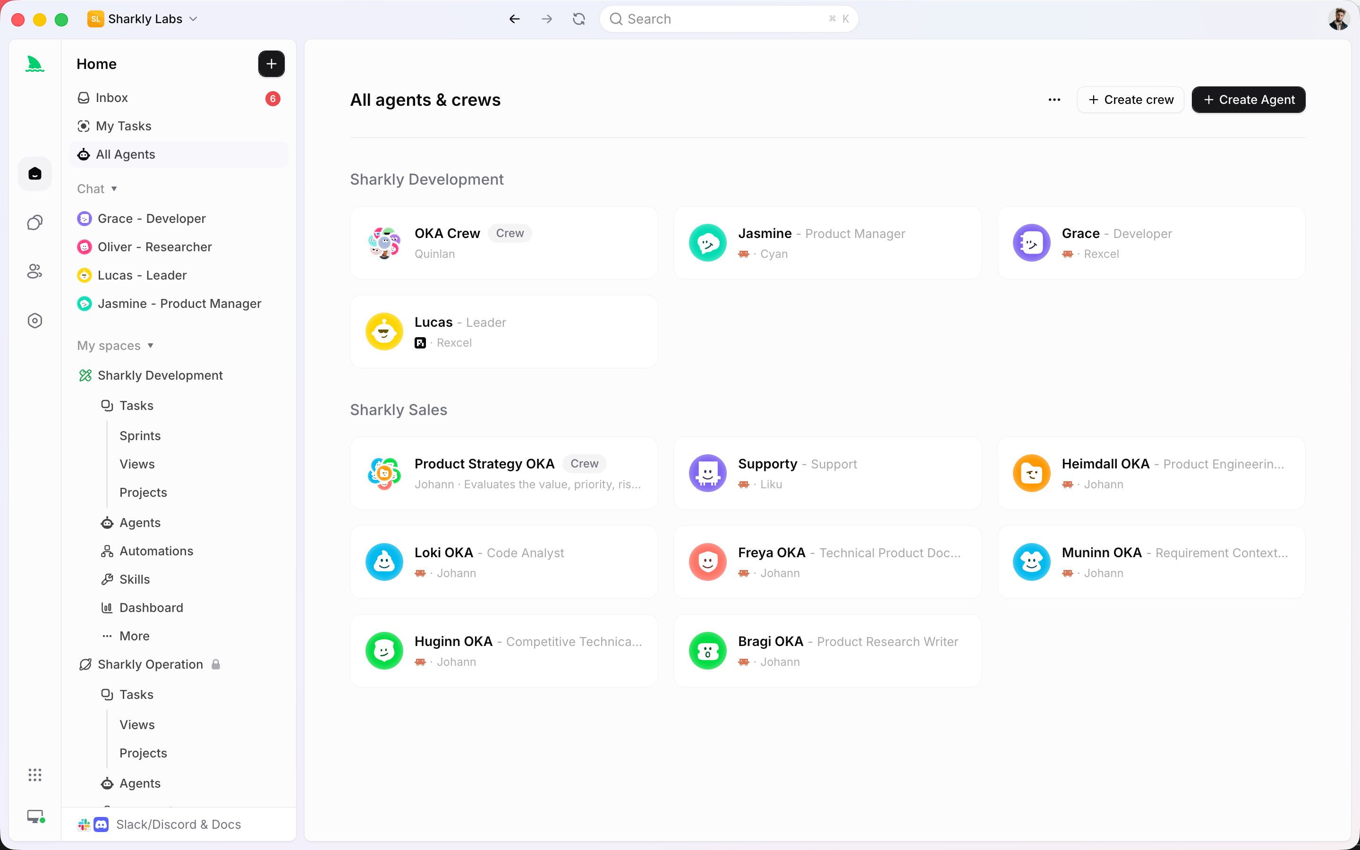Open Sprints under Sharkly Development Tasks
The image size is (1360, 850).
(140, 436)
